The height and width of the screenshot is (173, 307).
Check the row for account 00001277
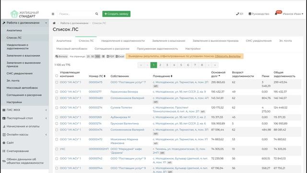tap(57, 92)
